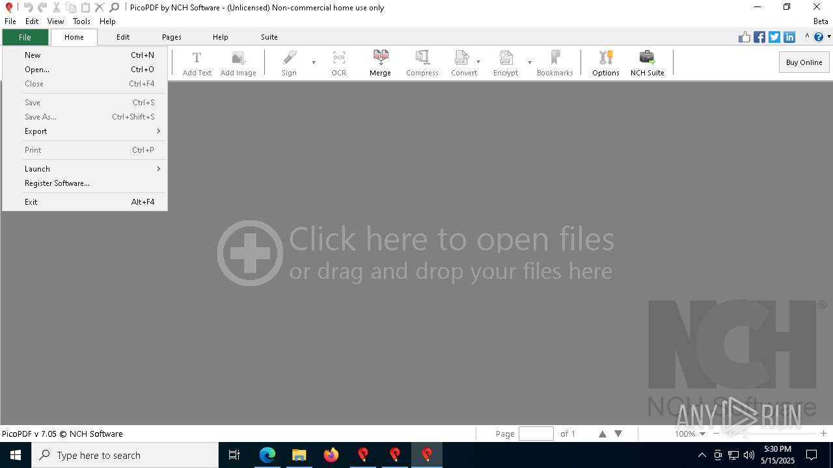This screenshot has width=833, height=468.
Task: Click the Compress tool
Action: [422, 64]
